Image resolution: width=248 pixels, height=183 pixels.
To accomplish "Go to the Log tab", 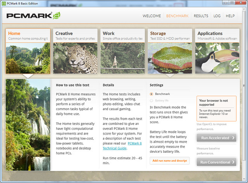I will [217, 16].
